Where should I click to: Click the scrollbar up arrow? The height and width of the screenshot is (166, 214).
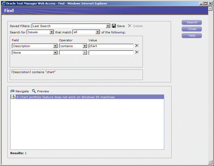pyautogui.click(x=210, y=9)
